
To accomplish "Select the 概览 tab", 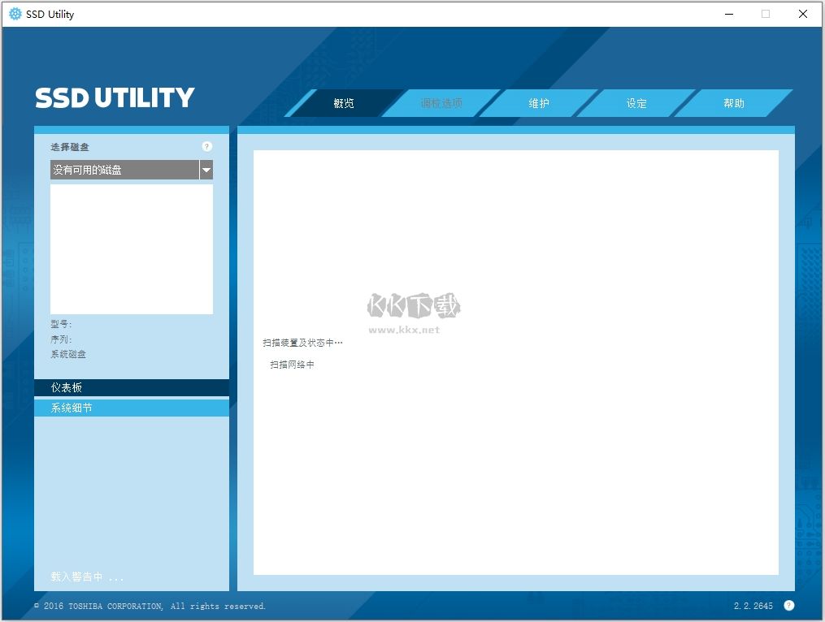I will 344,103.
